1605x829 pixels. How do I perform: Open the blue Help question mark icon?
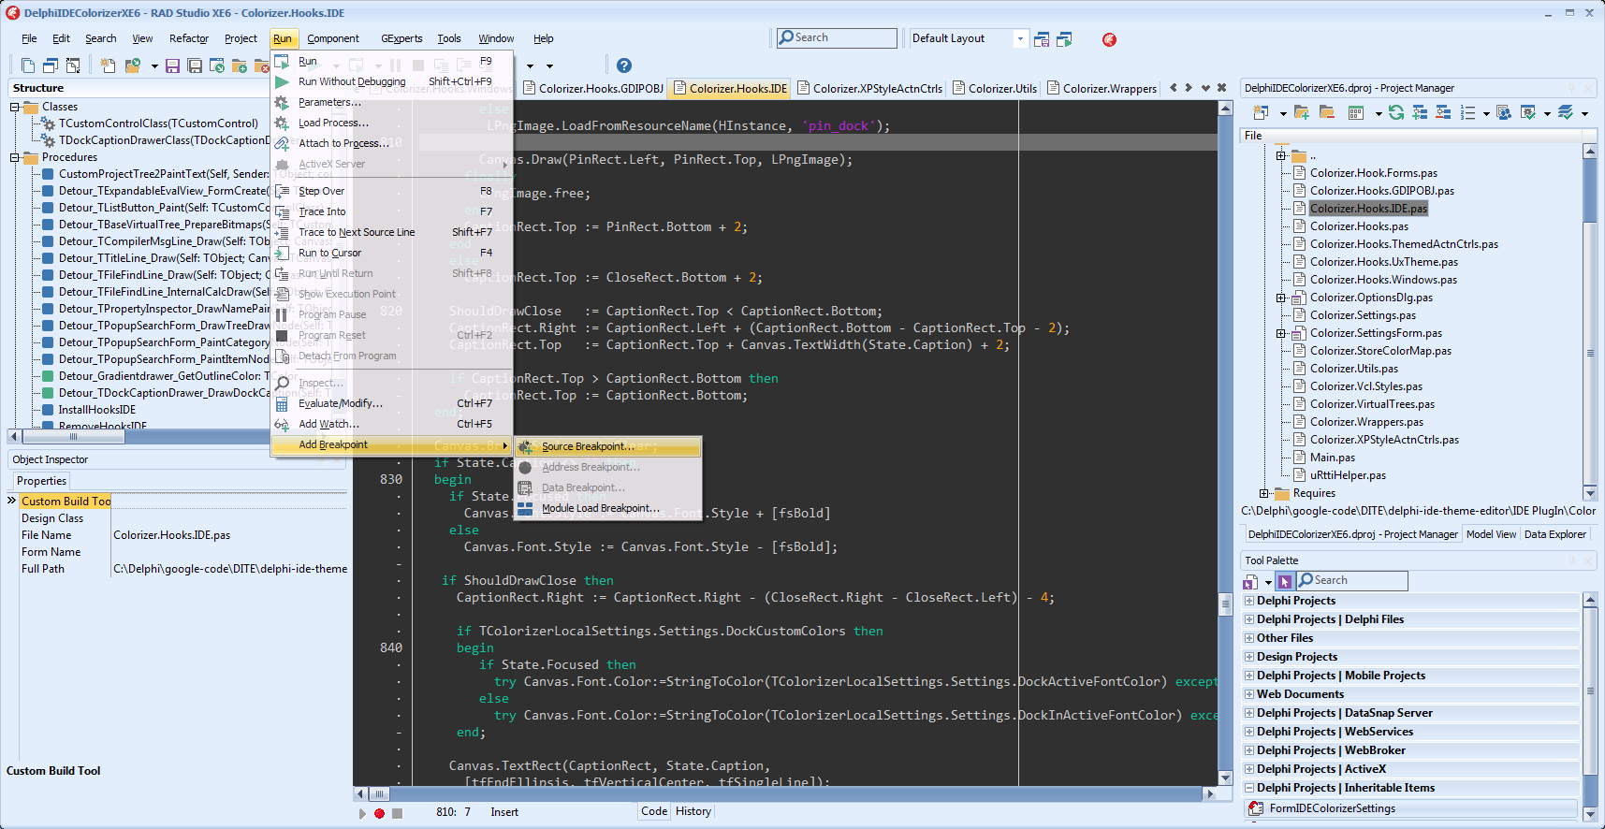(624, 65)
